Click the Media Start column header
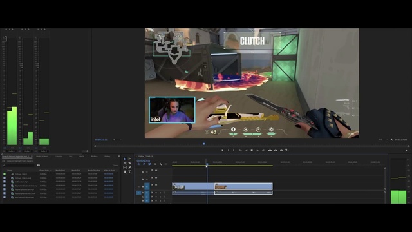 (x=60, y=170)
